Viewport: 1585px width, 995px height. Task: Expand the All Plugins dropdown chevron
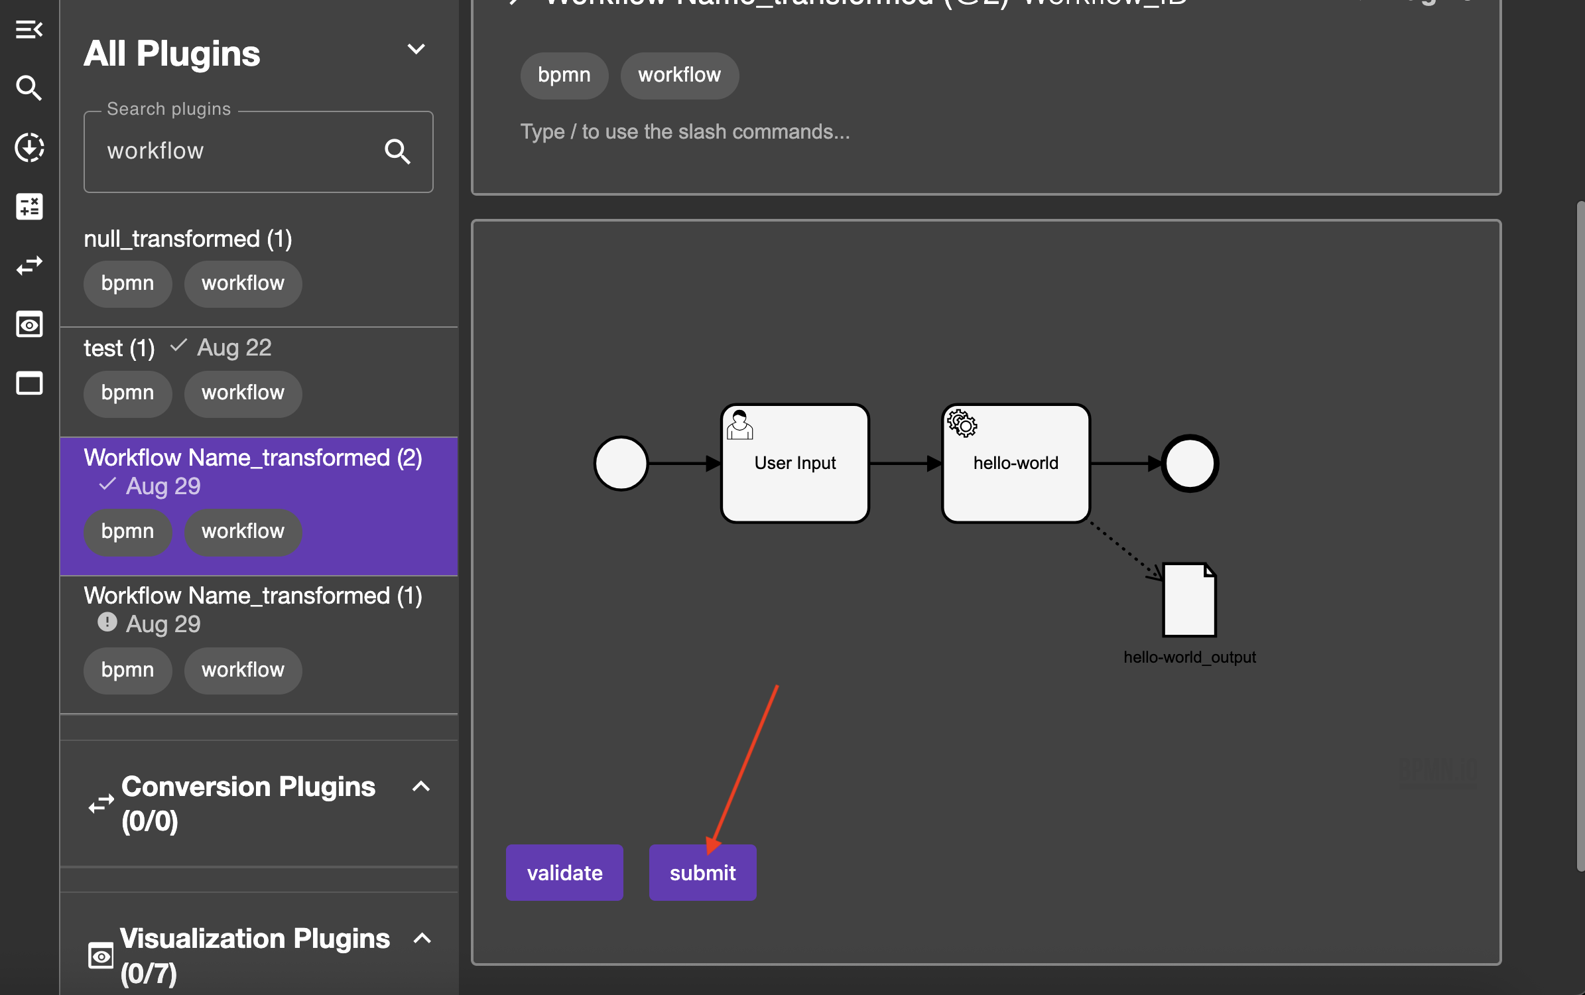pos(416,49)
